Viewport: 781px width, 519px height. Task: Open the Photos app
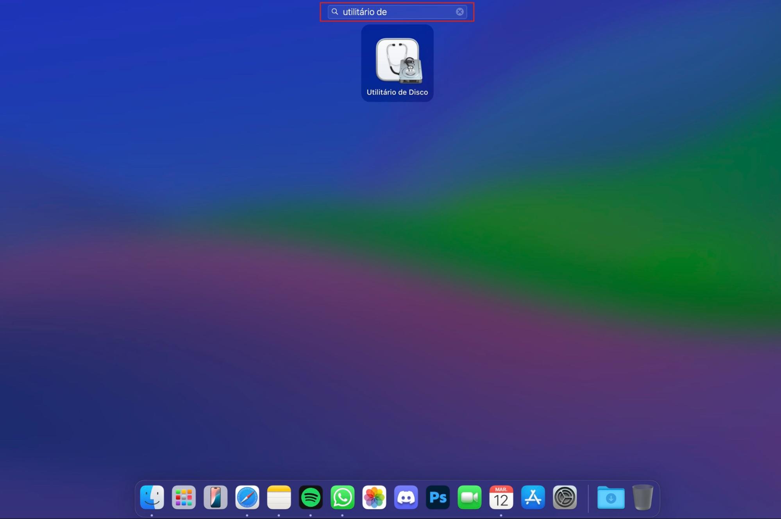point(374,498)
